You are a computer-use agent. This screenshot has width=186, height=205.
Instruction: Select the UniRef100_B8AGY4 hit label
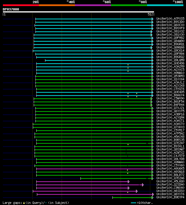170,95
